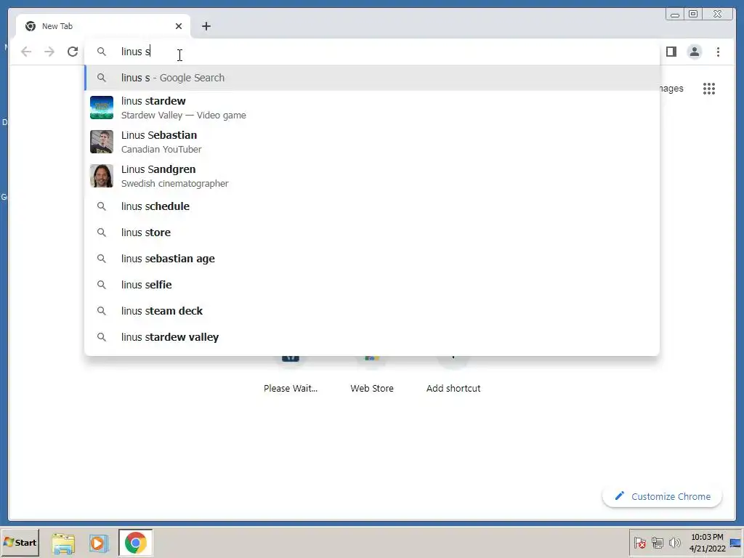This screenshot has height=558, width=744.
Task: Click the Linus Sandgren photo thumbnail
Action: pyautogui.click(x=102, y=176)
